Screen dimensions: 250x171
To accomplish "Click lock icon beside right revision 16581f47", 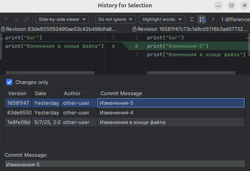I will [134, 29].
